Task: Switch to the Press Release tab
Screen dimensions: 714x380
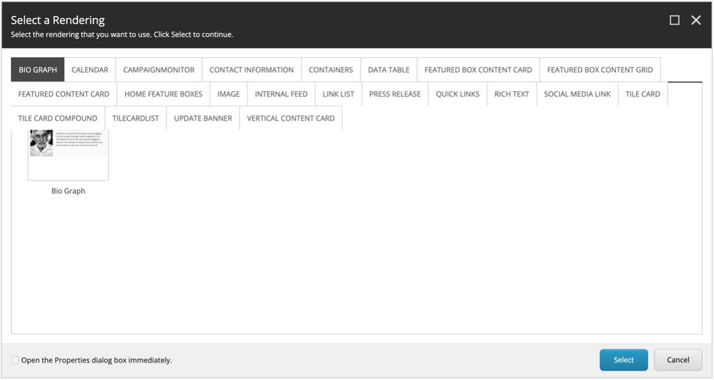Action: pos(395,94)
